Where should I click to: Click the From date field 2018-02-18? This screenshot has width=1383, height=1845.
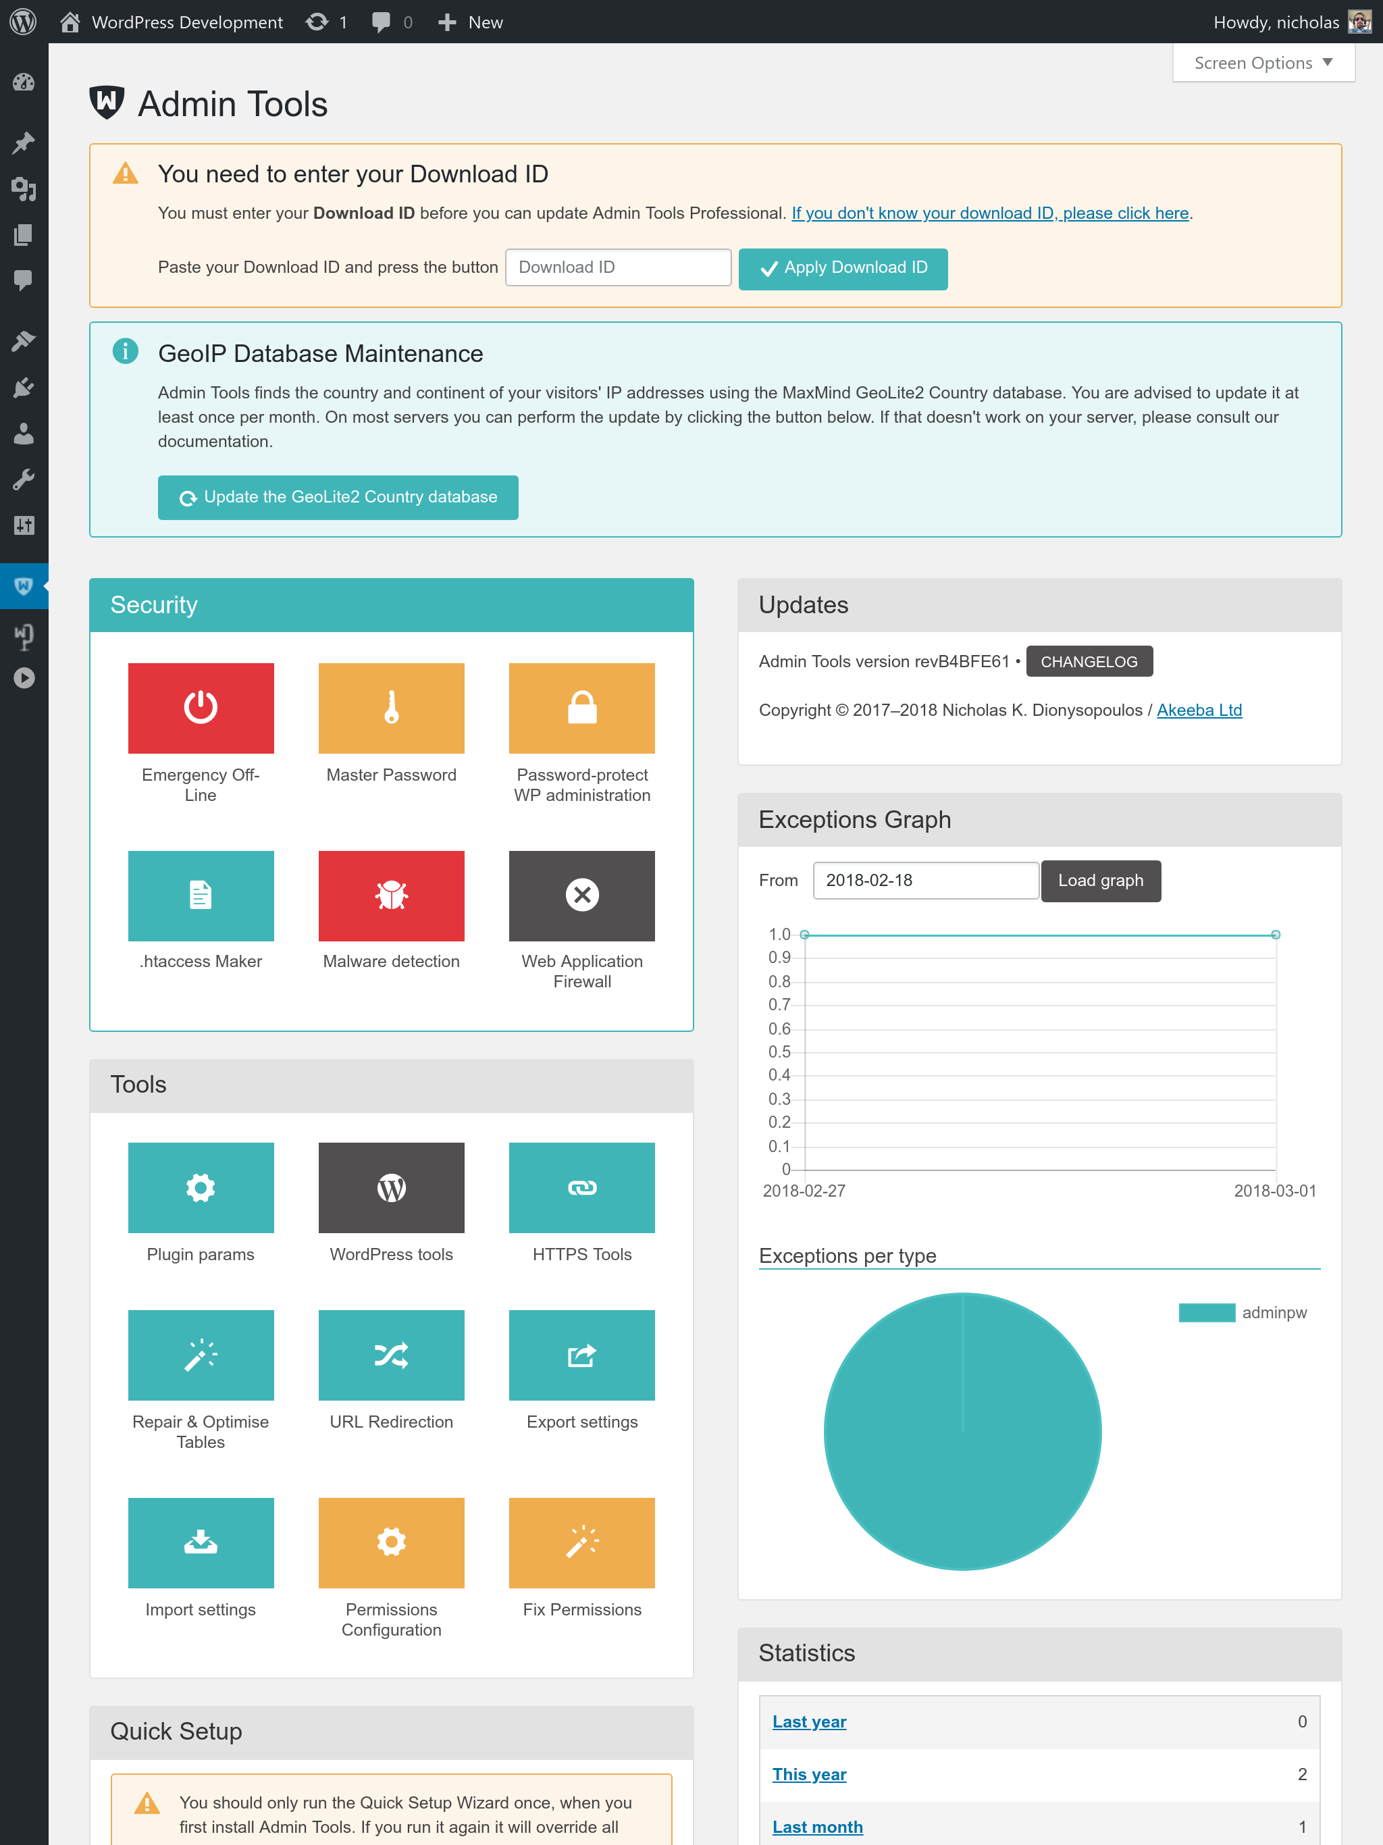pyautogui.click(x=926, y=881)
